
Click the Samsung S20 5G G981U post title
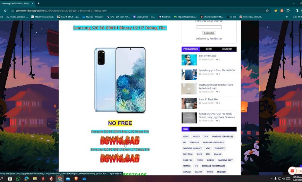tap(120, 28)
